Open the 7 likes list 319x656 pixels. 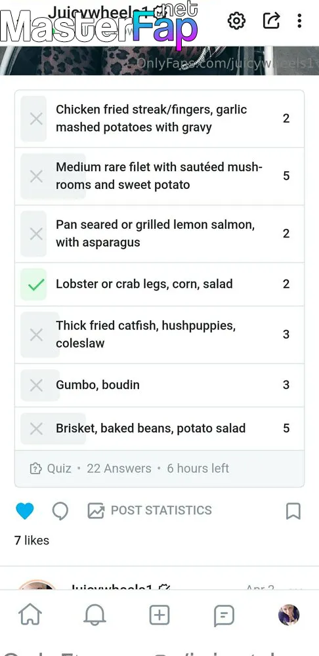click(32, 541)
